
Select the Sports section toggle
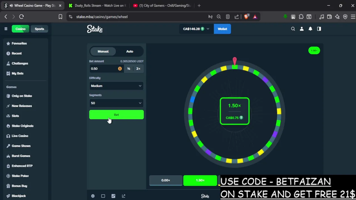(39, 29)
